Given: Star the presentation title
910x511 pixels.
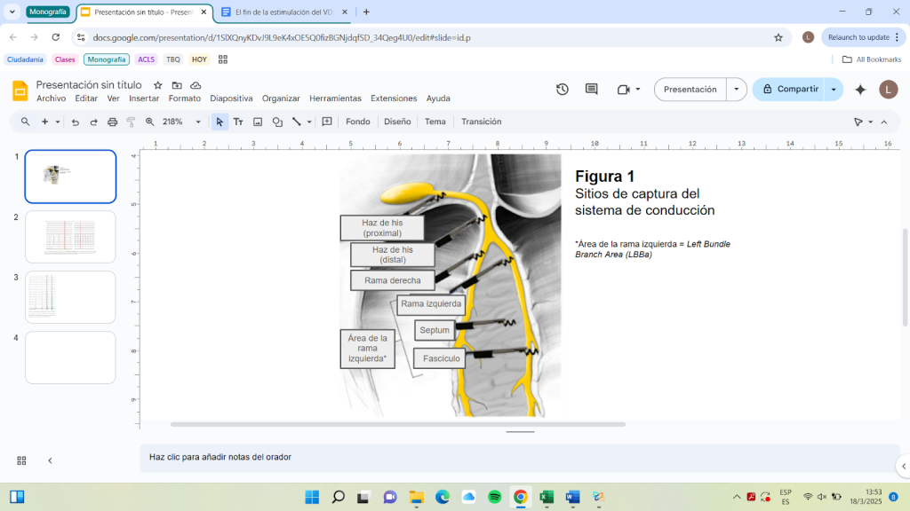Looking at the screenshot, I should pyautogui.click(x=158, y=85).
